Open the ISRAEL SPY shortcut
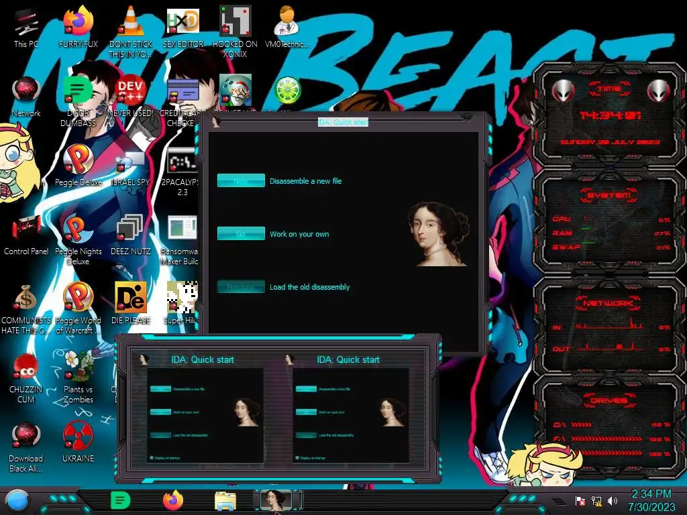Screen dimensions: 687x515 click(x=131, y=166)
